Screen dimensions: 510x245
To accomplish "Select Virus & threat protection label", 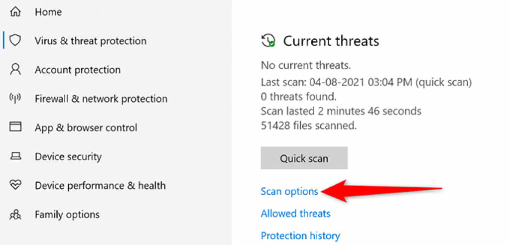I will [x=91, y=41].
